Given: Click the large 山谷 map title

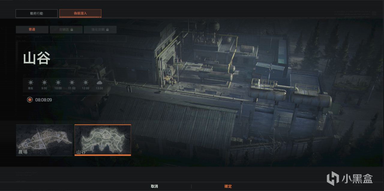Looking at the screenshot, I should click(x=37, y=58).
